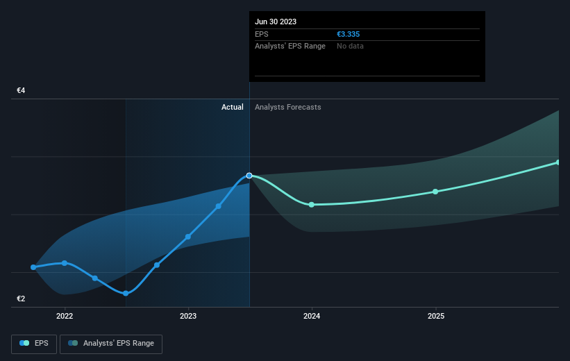
Task: Click the 2022 x-axis label
Action: (x=65, y=316)
